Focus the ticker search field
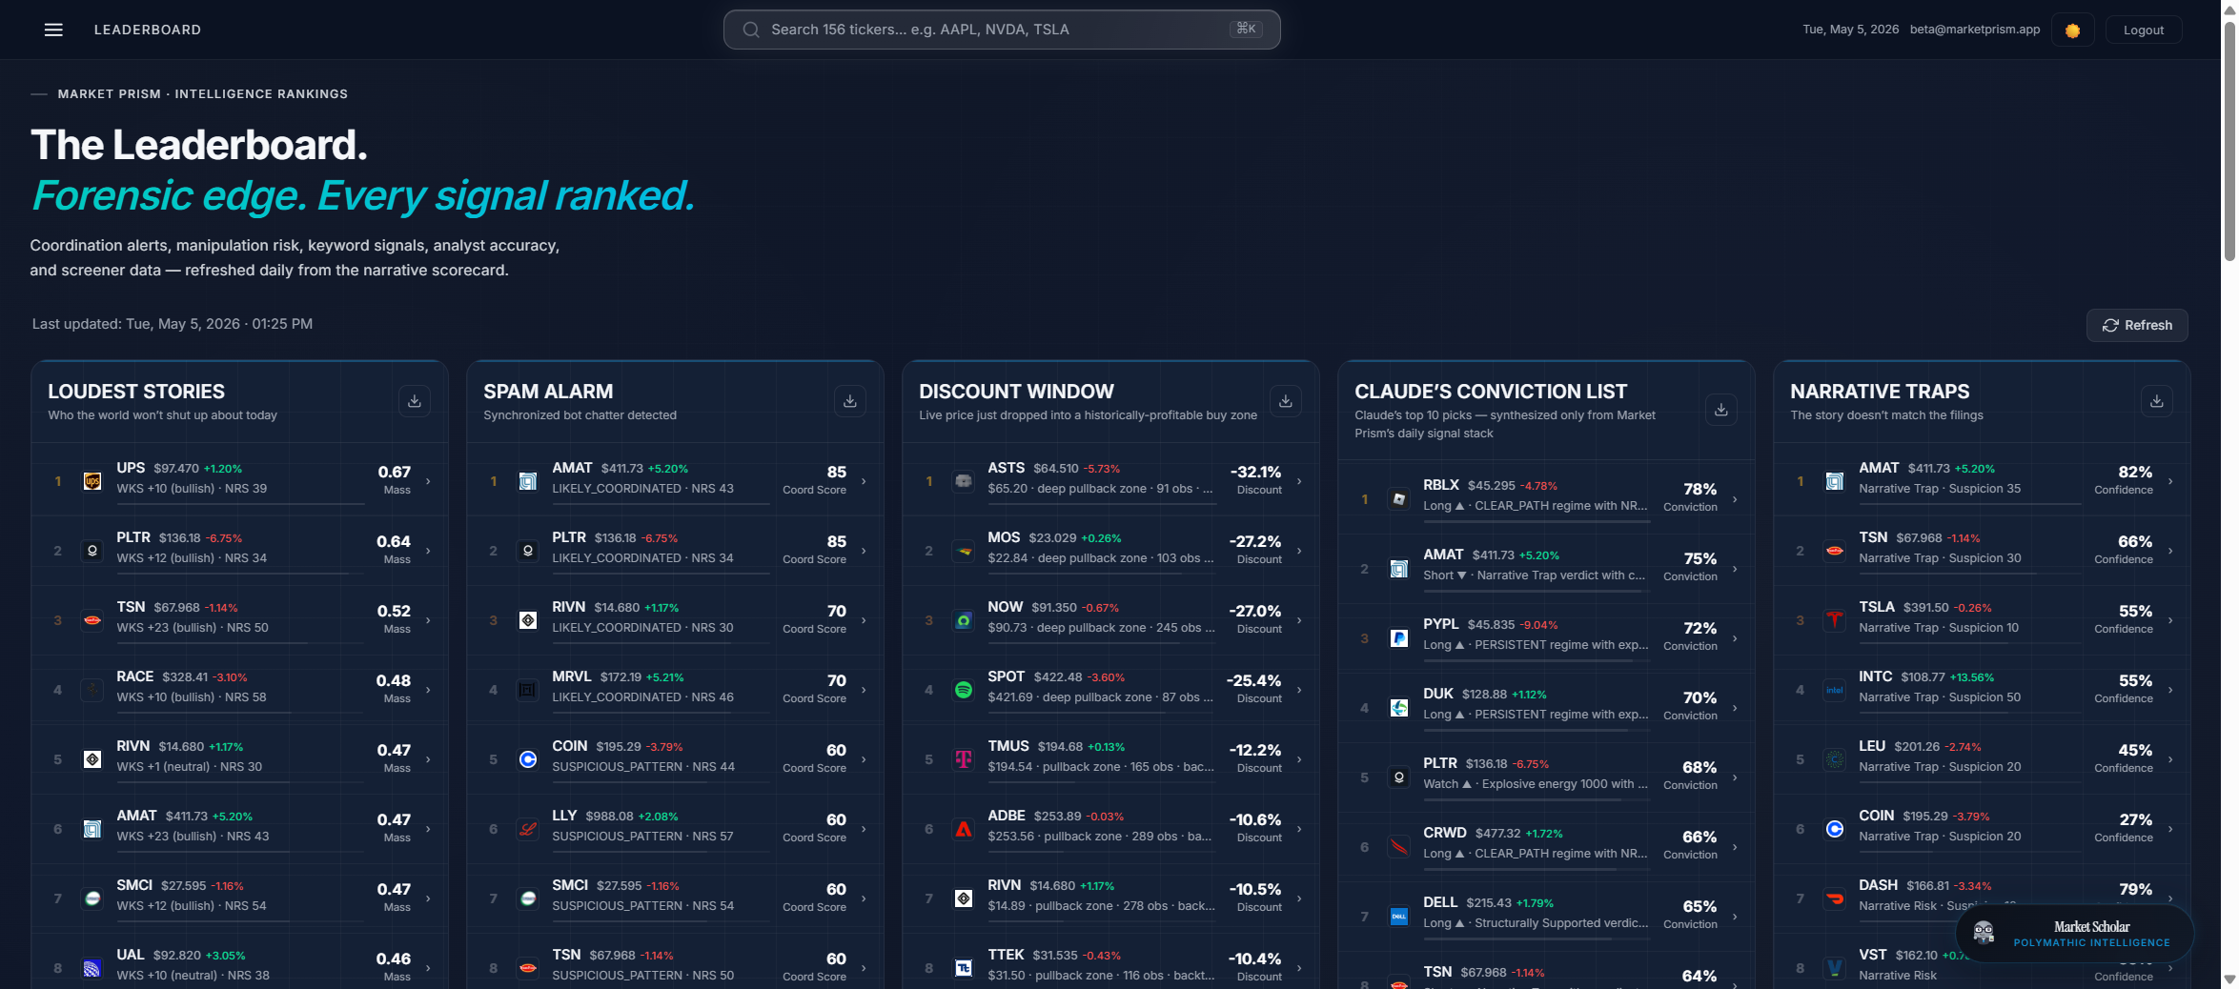The height and width of the screenshot is (989, 2239). point(1001,30)
